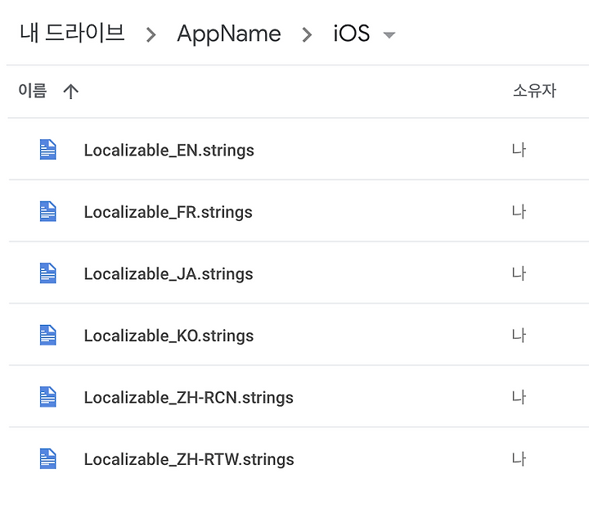
Task: Click the chevron before iOS breadcrumb
Action: (x=308, y=35)
